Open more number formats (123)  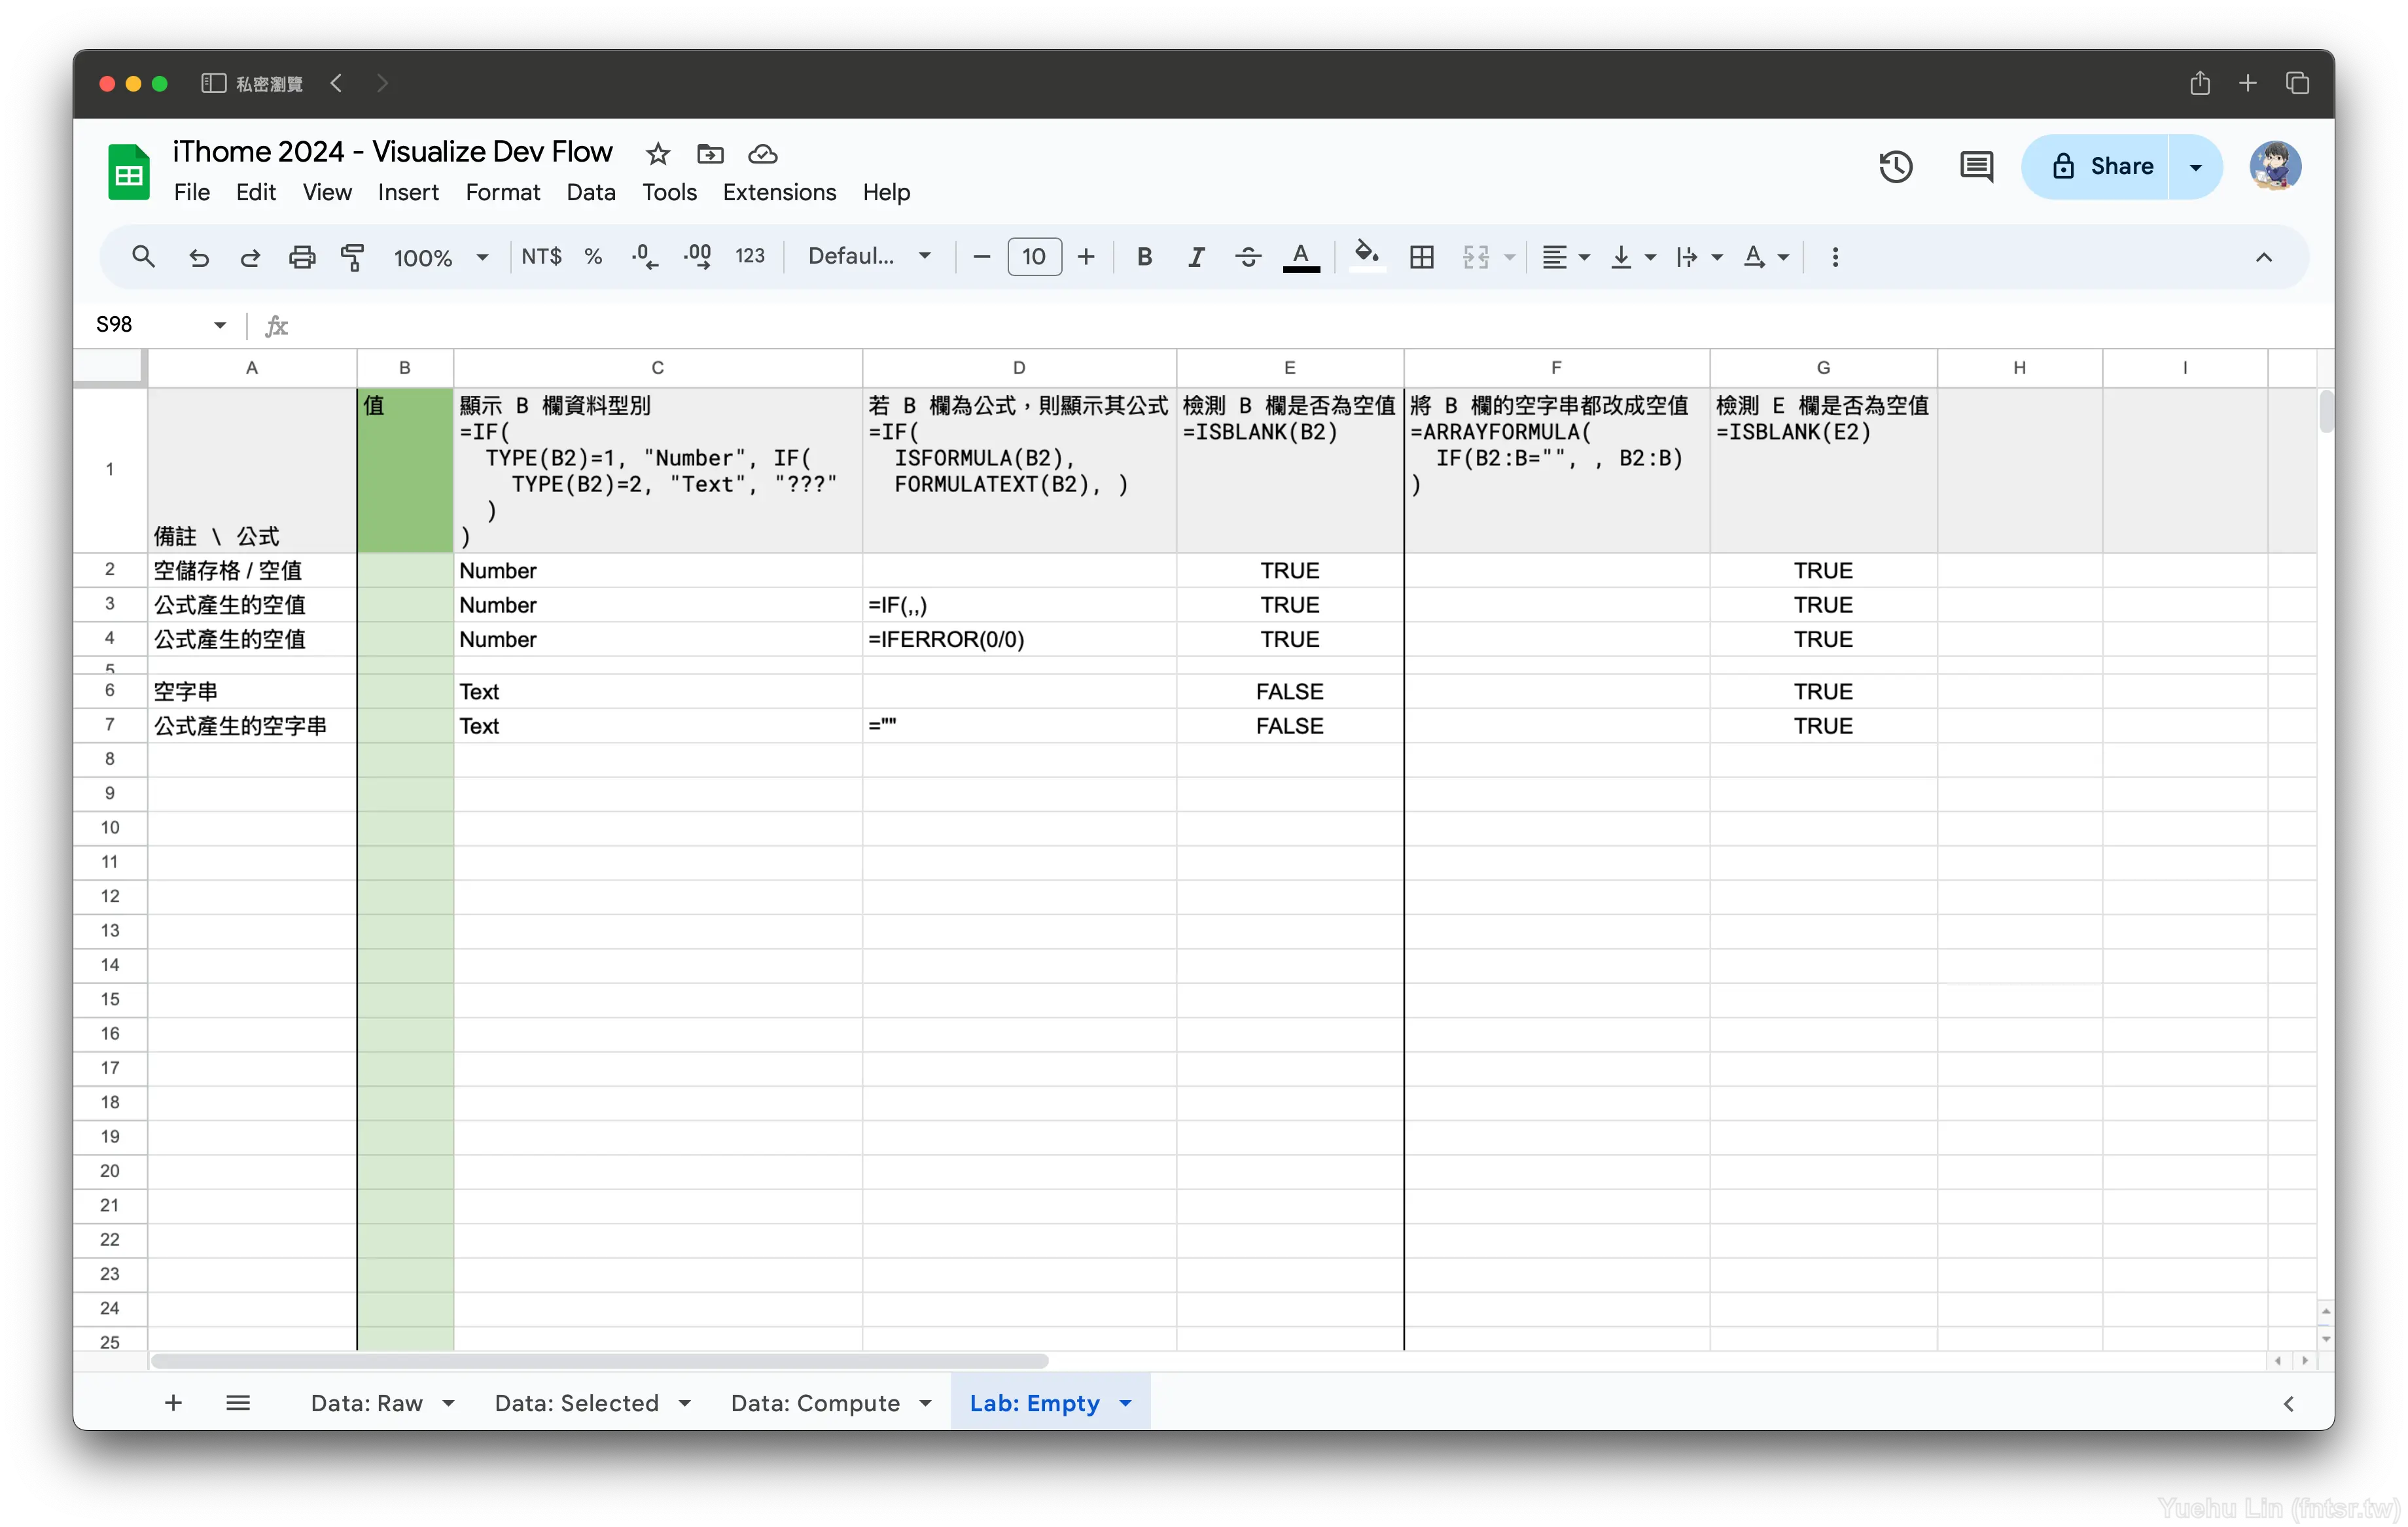coord(750,257)
